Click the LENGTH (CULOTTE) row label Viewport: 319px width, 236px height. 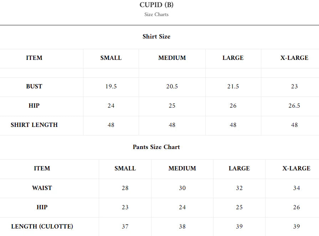tap(42, 226)
